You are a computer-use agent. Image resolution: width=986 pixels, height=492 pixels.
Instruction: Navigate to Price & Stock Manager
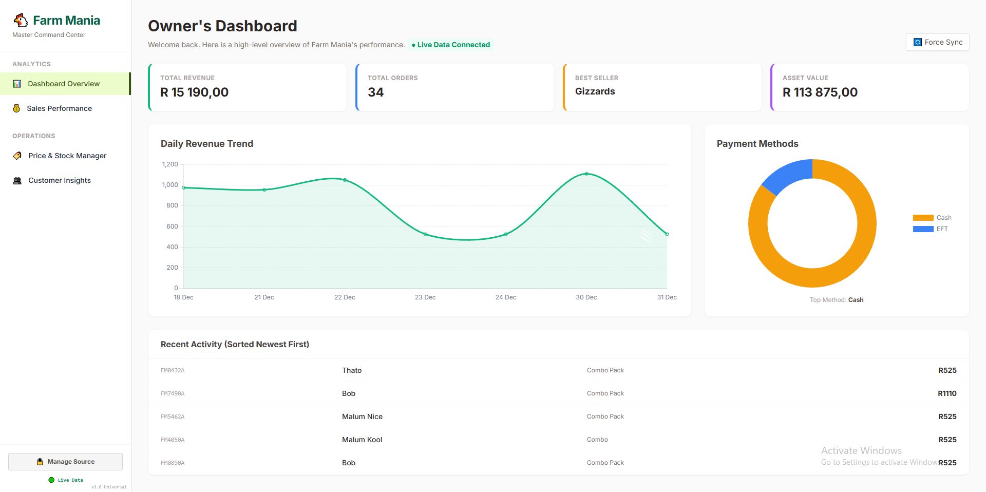click(x=67, y=155)
